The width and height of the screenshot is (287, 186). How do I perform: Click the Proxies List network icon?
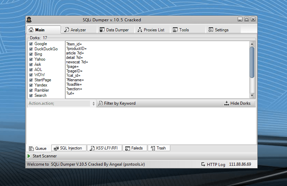140,30
